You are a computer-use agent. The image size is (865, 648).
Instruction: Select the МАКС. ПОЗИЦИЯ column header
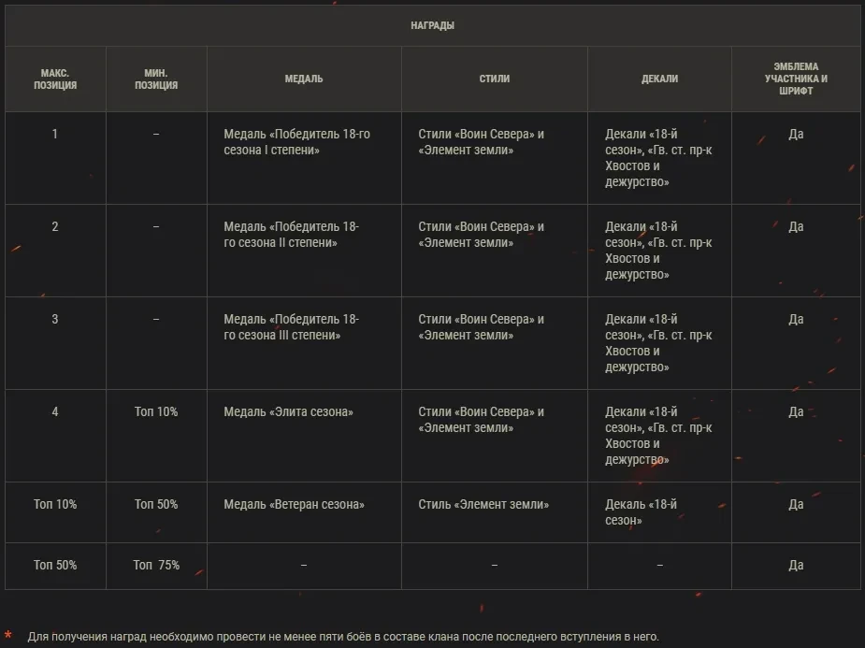54,79
